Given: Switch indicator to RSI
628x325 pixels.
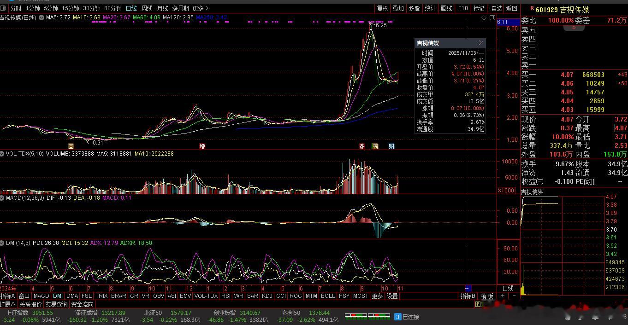Looking at the screenshot, I should (x=226, y=296).
